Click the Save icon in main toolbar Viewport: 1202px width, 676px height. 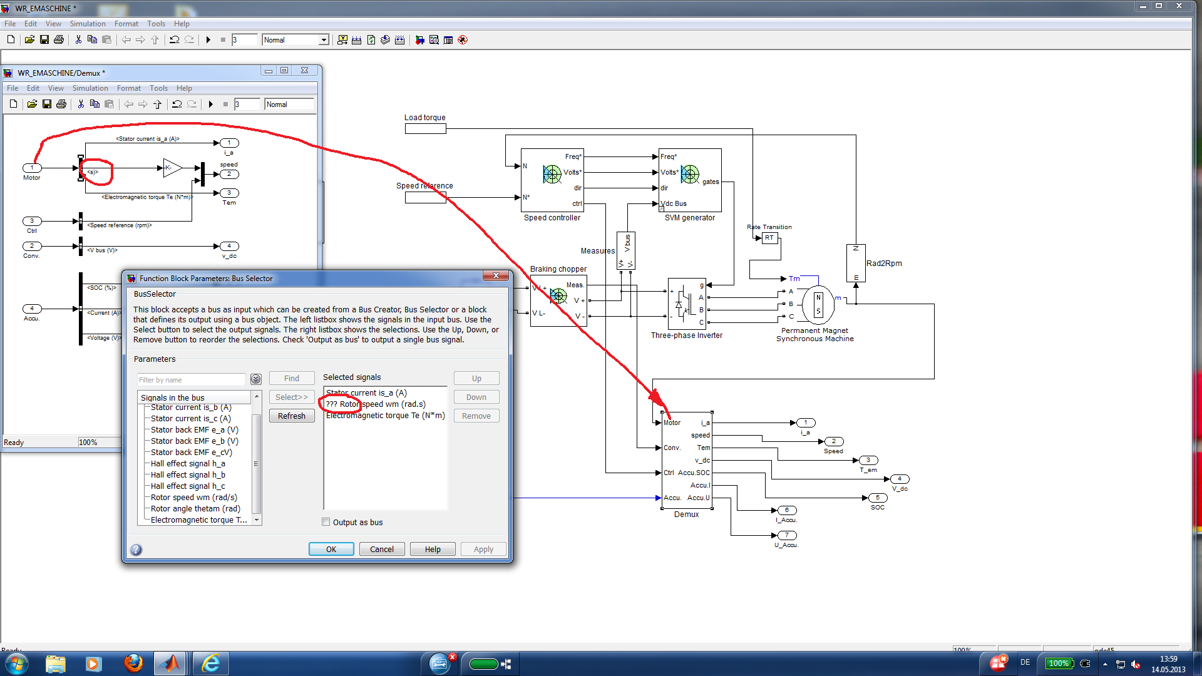44,40
